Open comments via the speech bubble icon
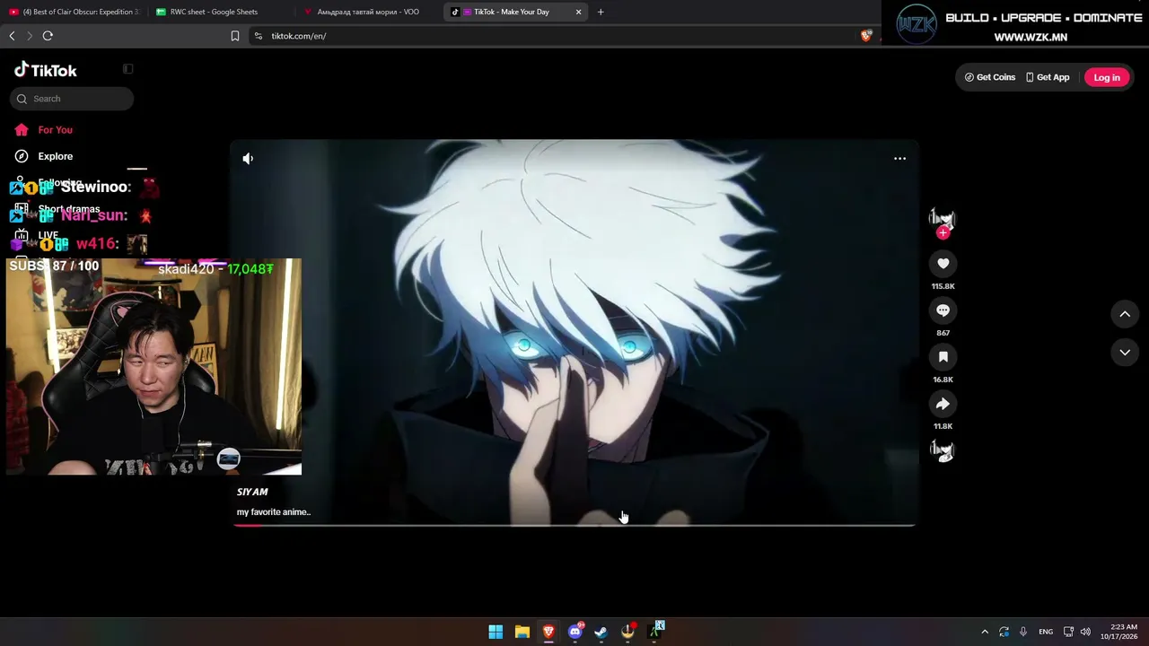This screenshot has width=1149, height=646. pyautogui.click(x=943, y=310)
